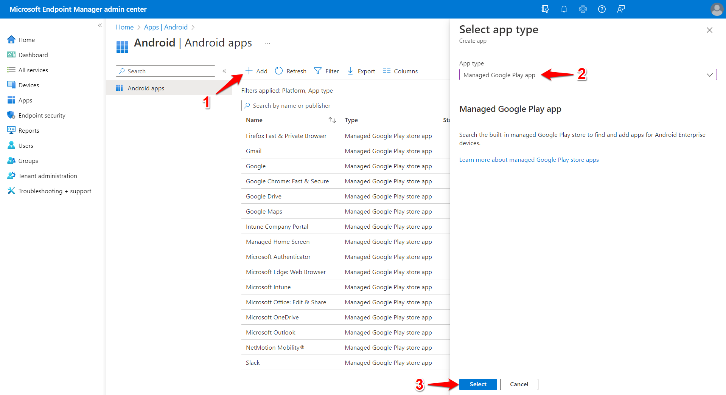Click the sub-menu Search field
Screen dimensions: 726x395
(x=165, y=71)
